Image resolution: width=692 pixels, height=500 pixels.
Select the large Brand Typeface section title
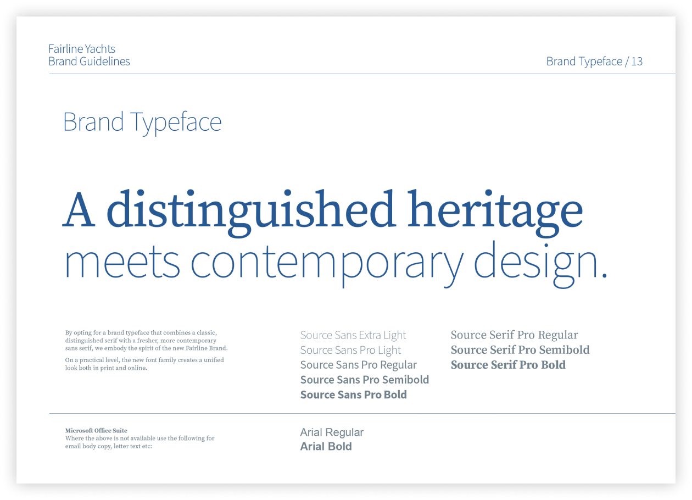click(x=142, y=122)
